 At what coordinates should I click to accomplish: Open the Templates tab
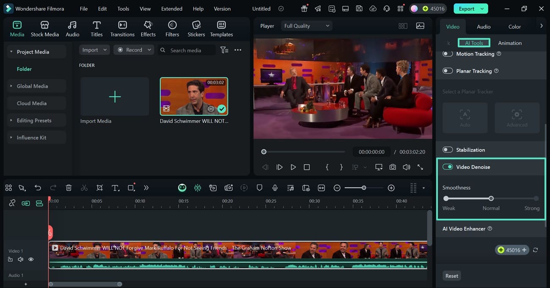(222, 29)
